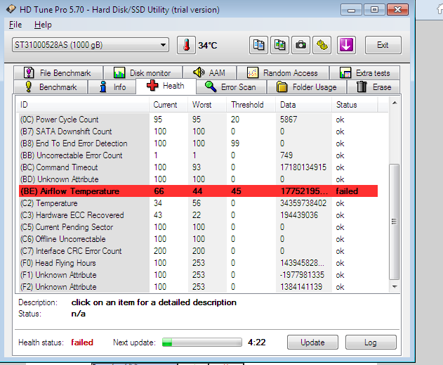Viewport: 443px width, 365px height.
Task: Save screenshot using camera icon
Action: pyautogui.click(x=301, y=45)
